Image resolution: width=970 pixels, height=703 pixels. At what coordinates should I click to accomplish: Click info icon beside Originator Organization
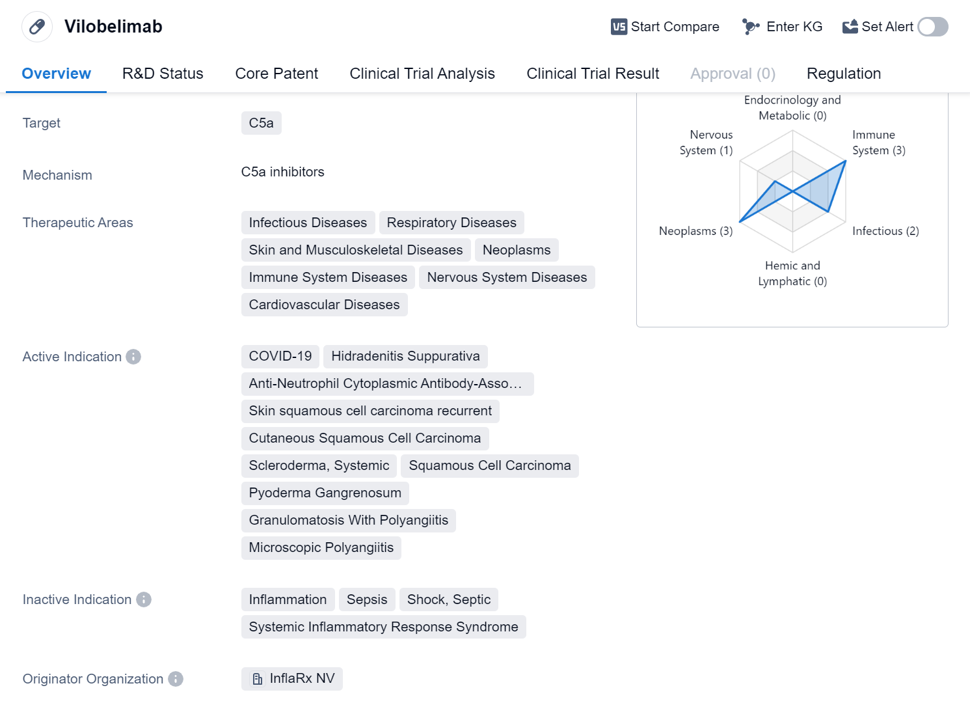(176, 679)
